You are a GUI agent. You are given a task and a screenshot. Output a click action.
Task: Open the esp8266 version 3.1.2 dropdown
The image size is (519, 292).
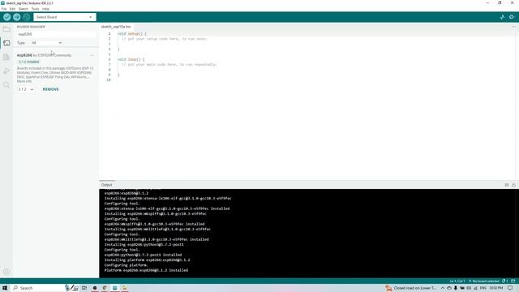25,89
